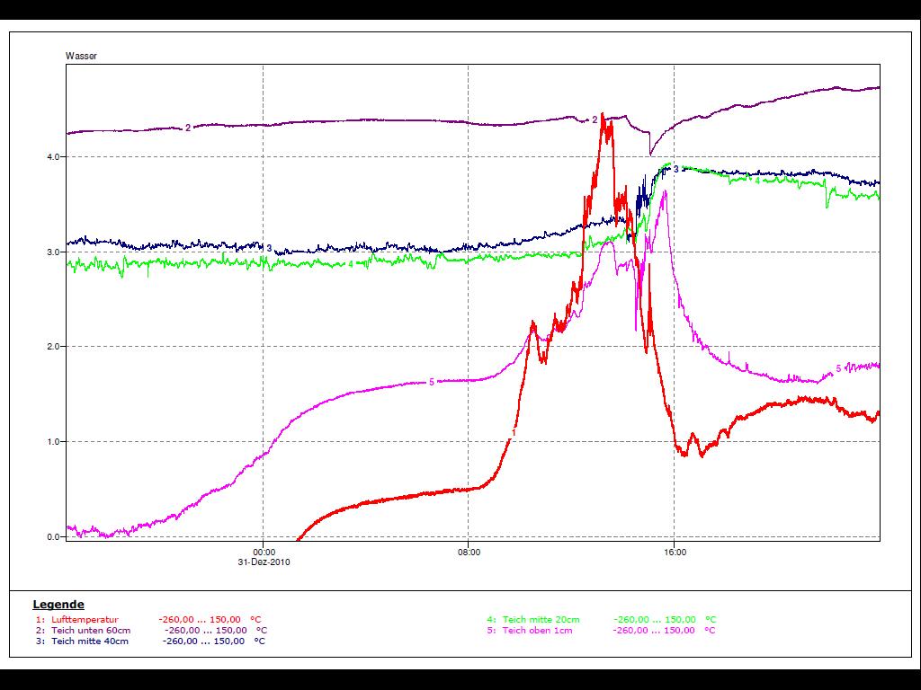Click the 2.0 y-axis label
The width and height of the screenshot is (921, 690).
click(53, 347)
